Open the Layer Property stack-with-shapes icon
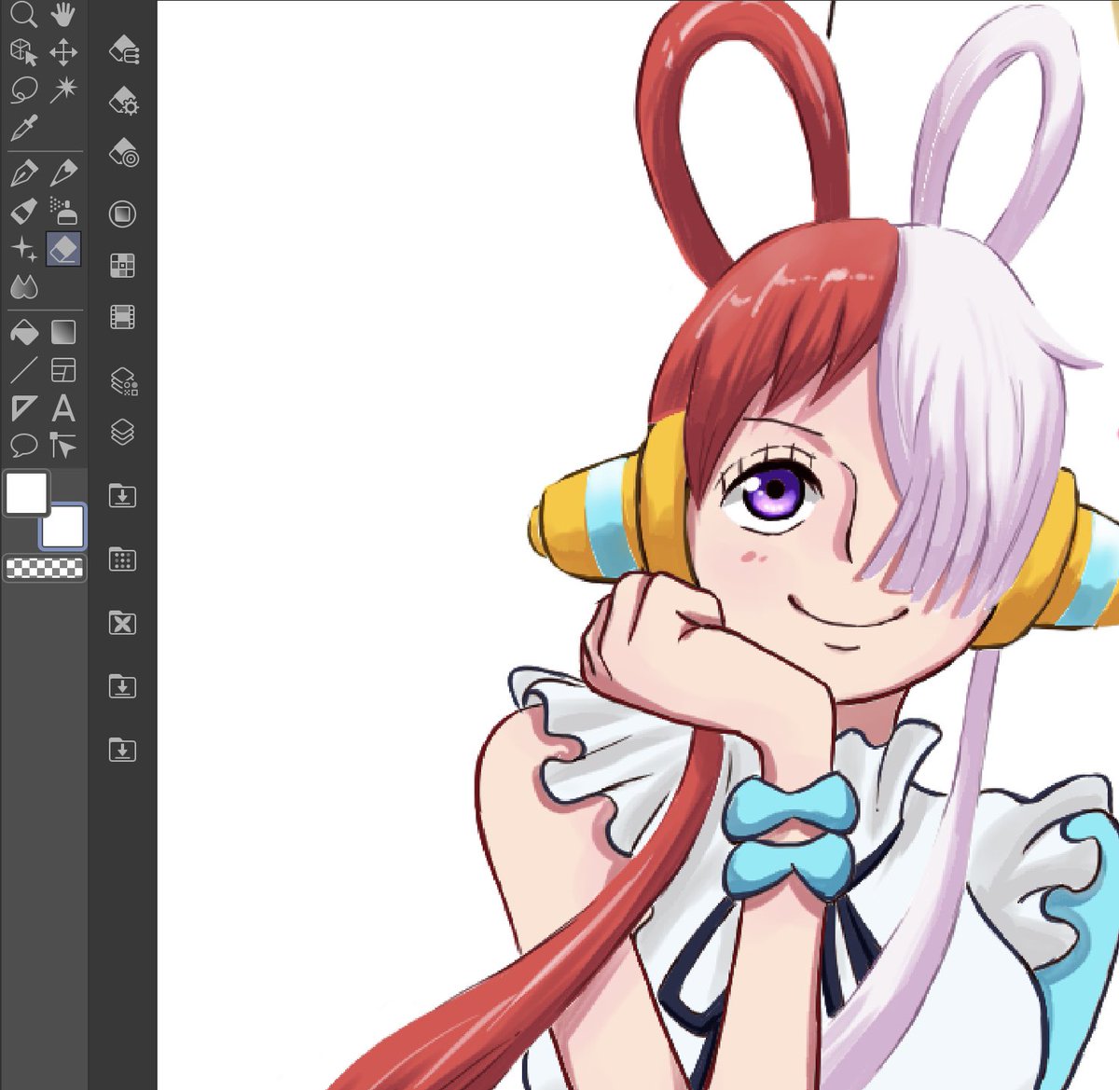The image size is (1119, 1090). [x=123, y=381]
